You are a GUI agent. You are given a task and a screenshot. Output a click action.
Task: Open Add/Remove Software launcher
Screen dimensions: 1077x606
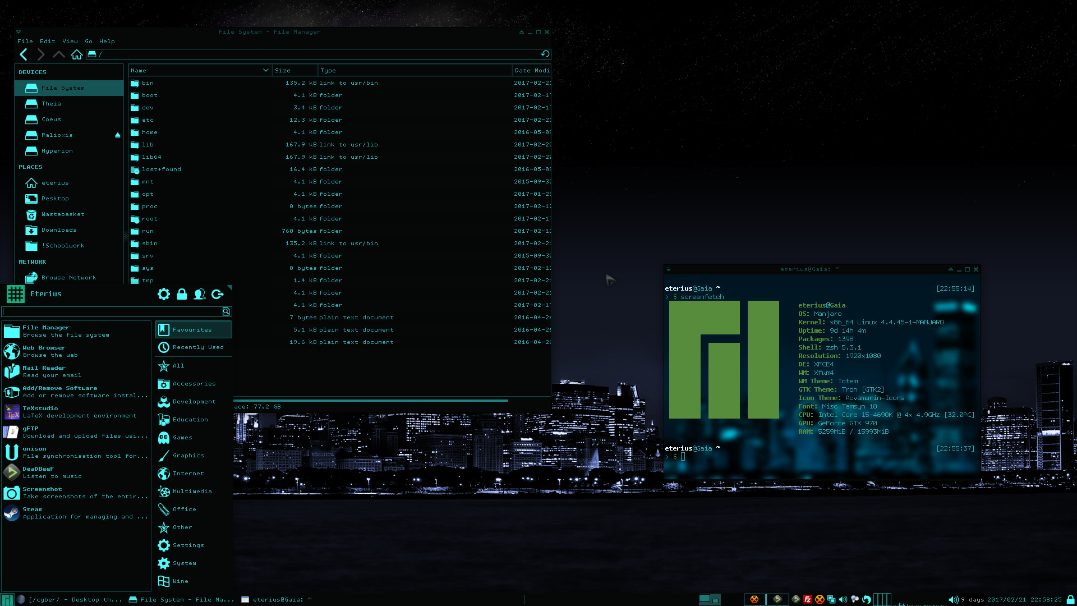tap(76, 392)
